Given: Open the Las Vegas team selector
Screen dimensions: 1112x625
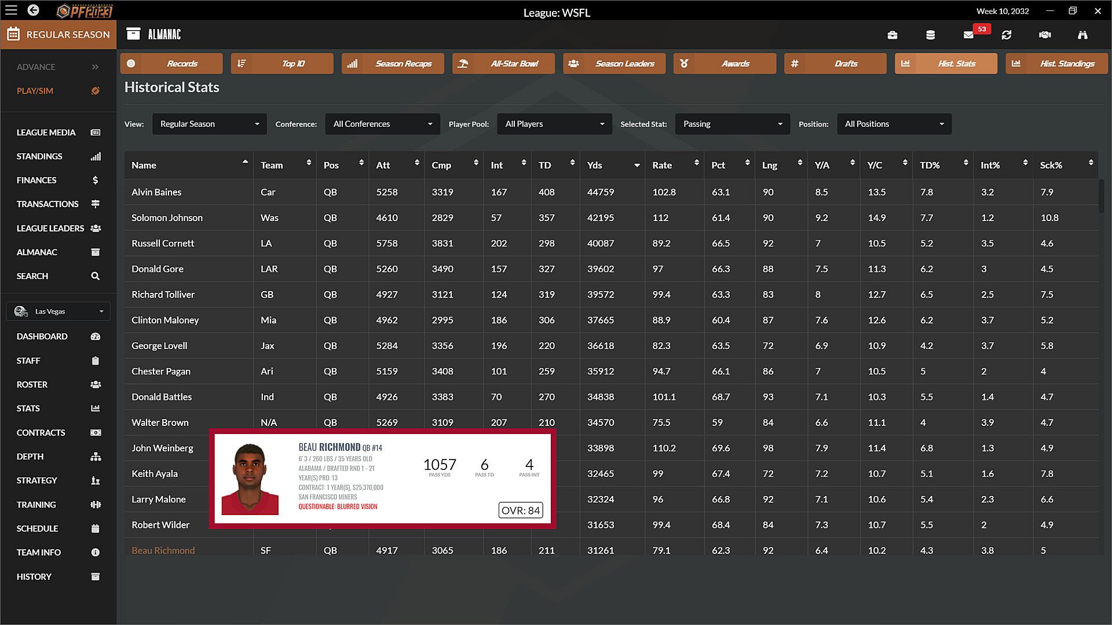Looking at the screenshot, I should click(58, 311).
